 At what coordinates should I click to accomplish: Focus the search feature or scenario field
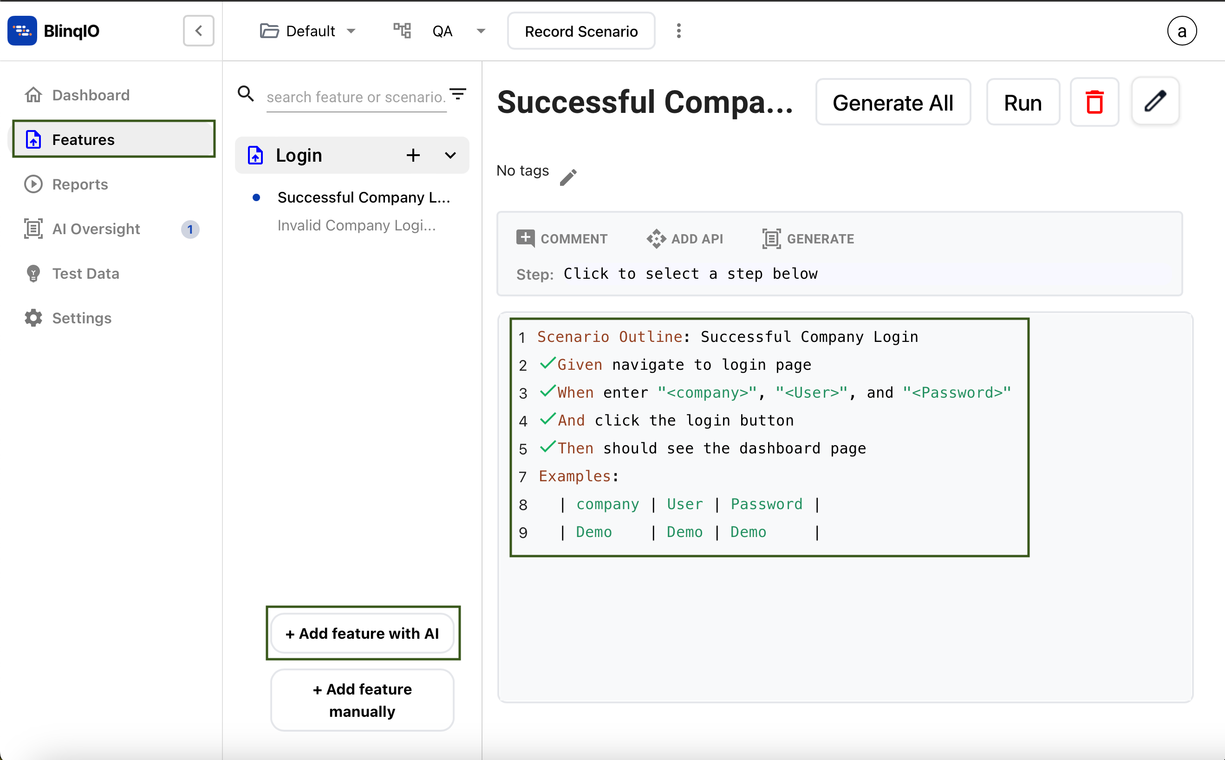point(356,97)
